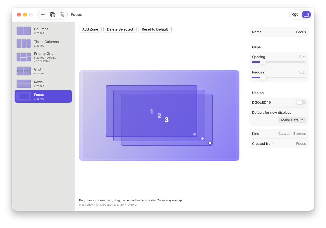
Task: Click the 'Use on' section heading
Action: tap(258, 93)
